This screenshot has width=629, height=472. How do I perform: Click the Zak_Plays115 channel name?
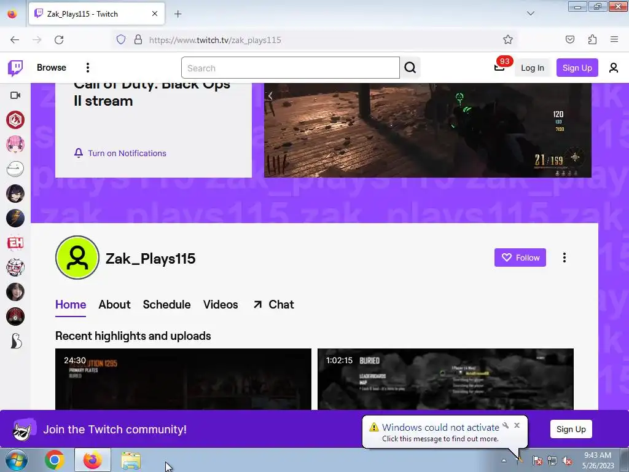[150, 259]
